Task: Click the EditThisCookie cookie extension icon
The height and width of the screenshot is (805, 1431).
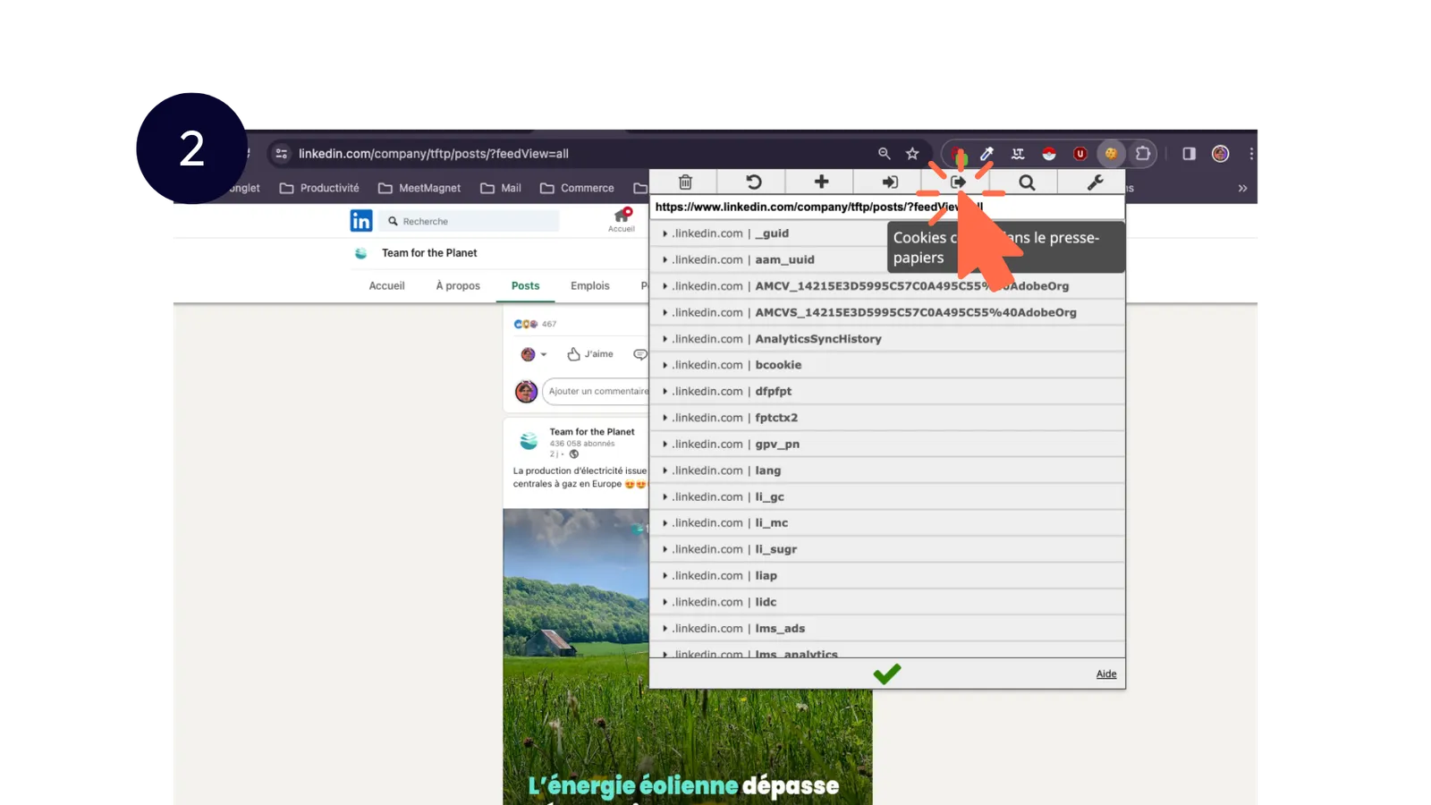Action: (x=1111, y=154)
